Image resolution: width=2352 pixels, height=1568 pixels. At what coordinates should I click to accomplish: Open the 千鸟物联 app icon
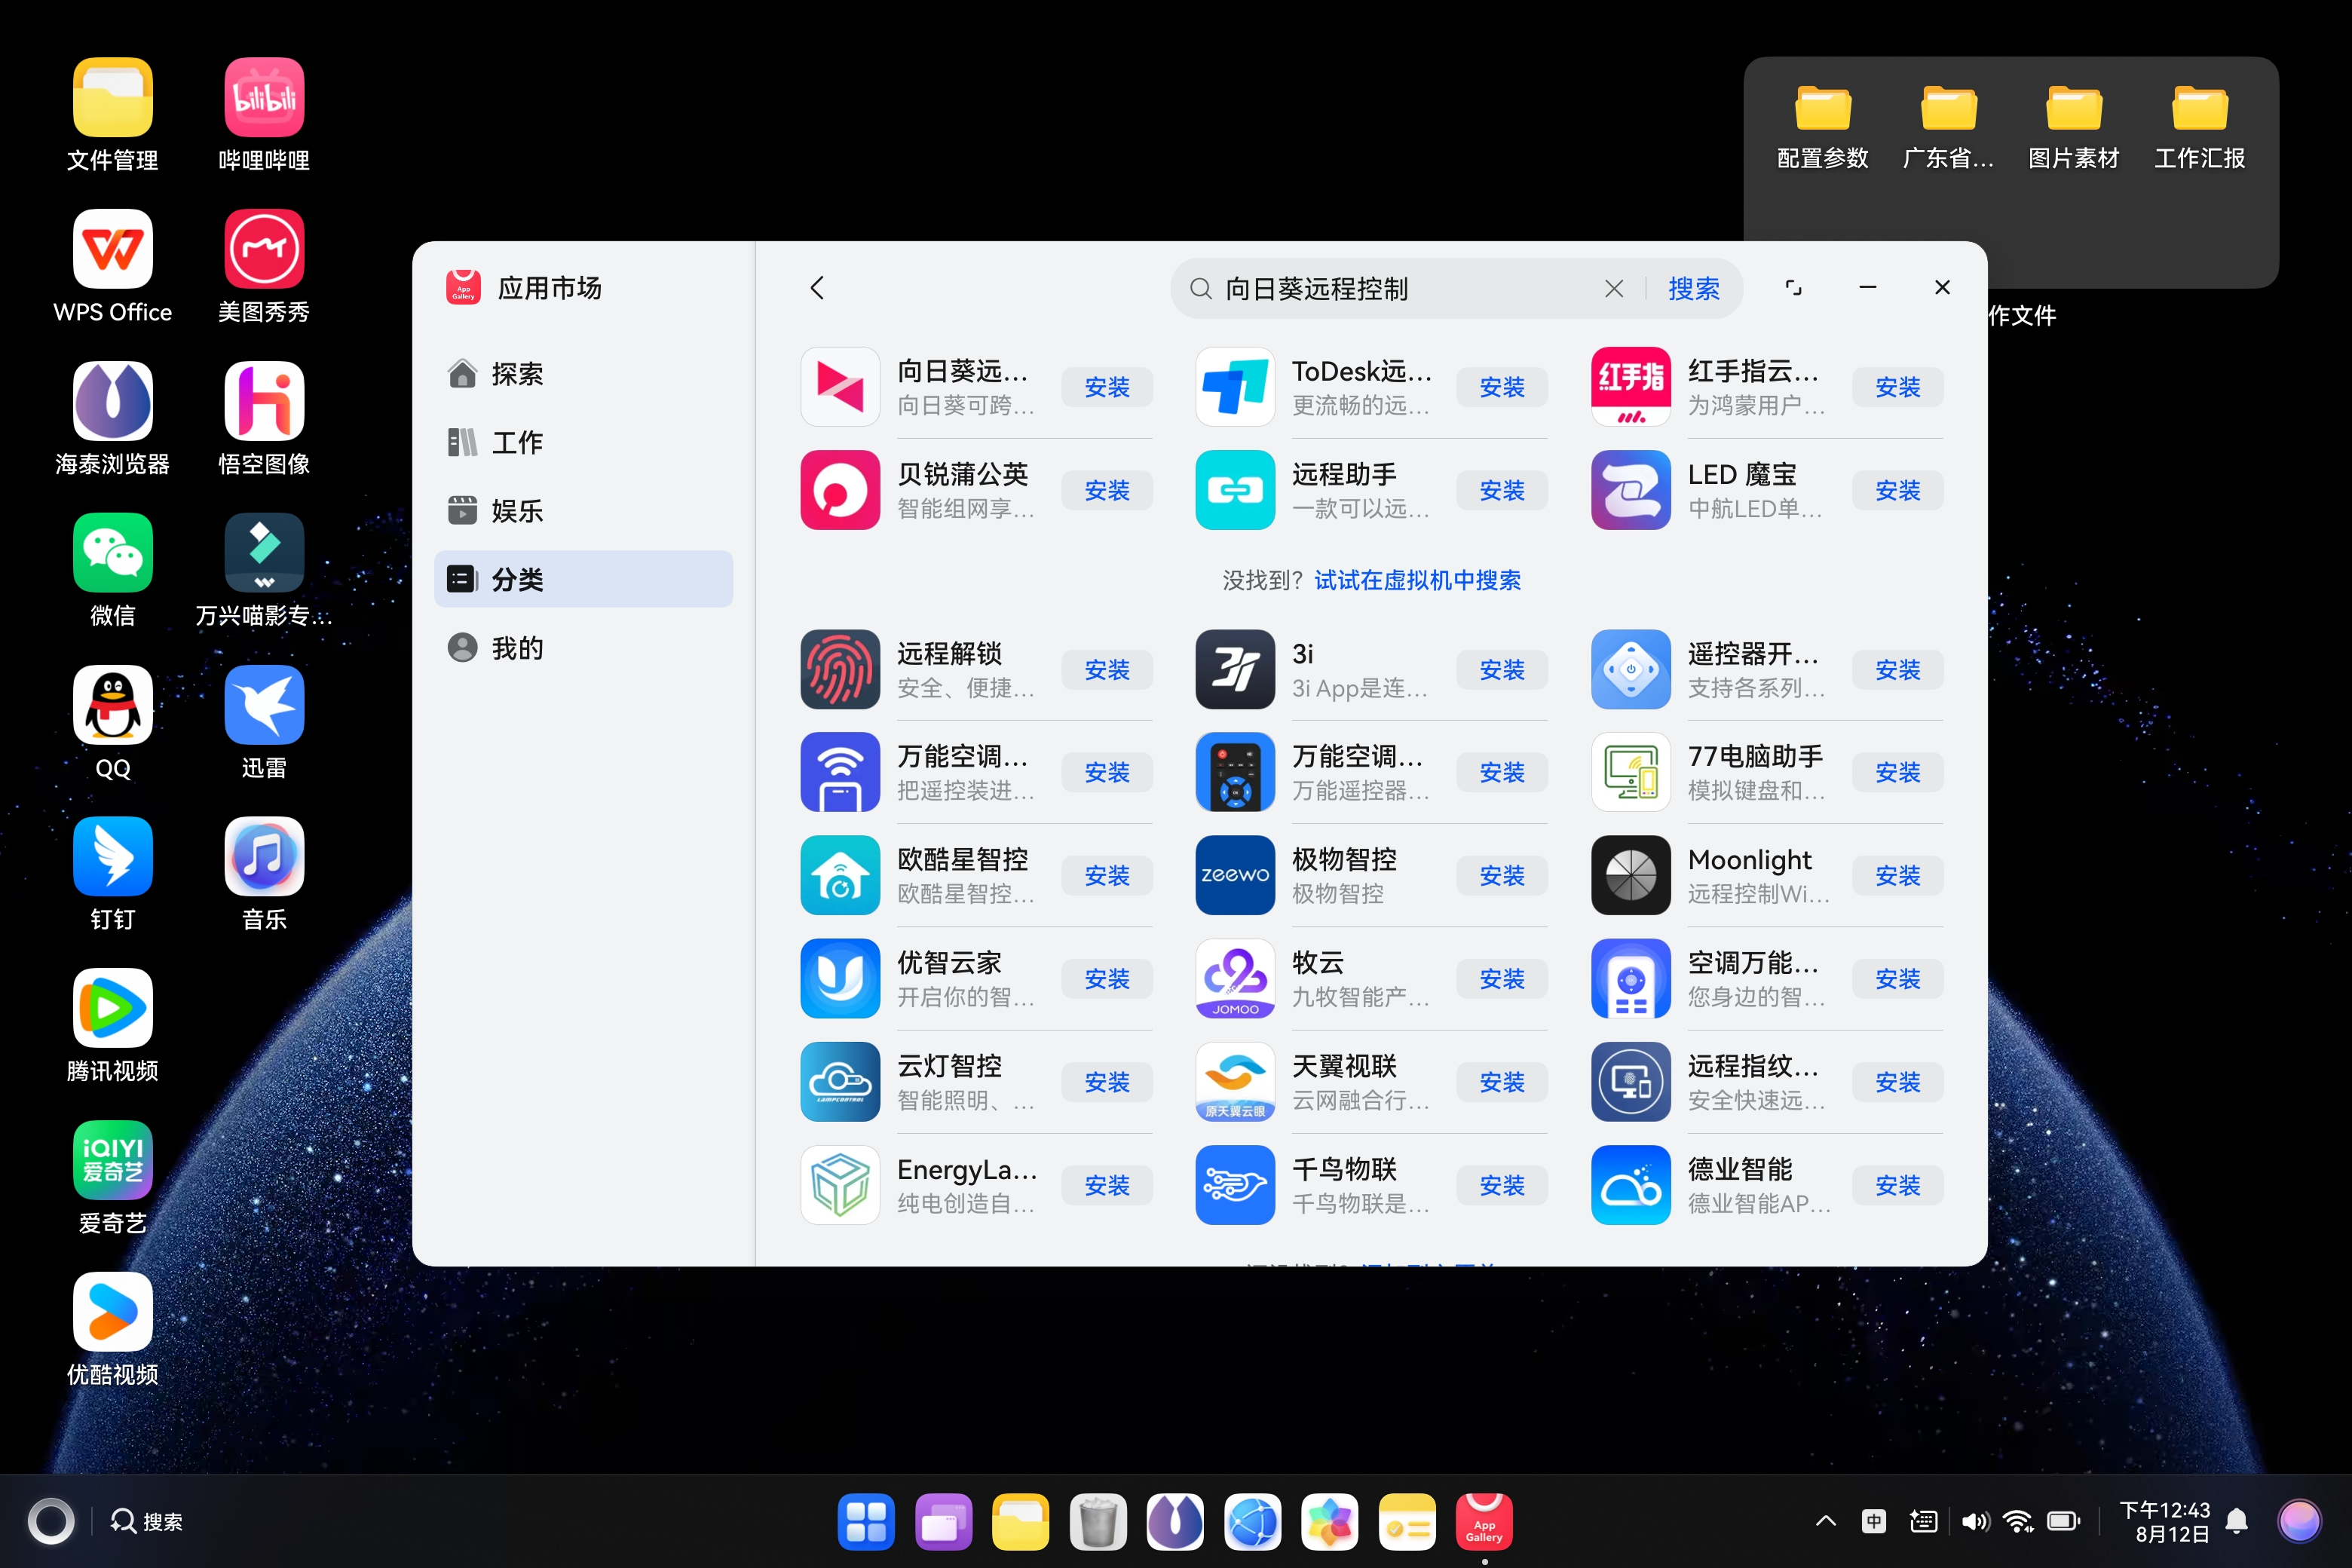click(1235, 1185)
